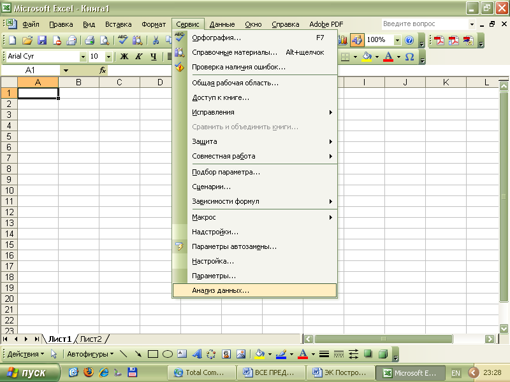
Task: Convert to Adobe PDF icon
Action: [439, 41]
